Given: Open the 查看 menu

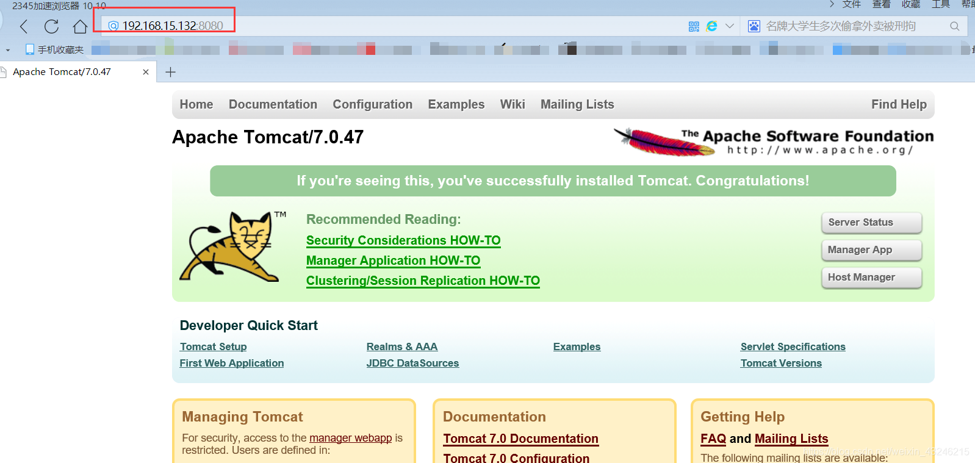Looking at the screenshot, I should point(882,5).
